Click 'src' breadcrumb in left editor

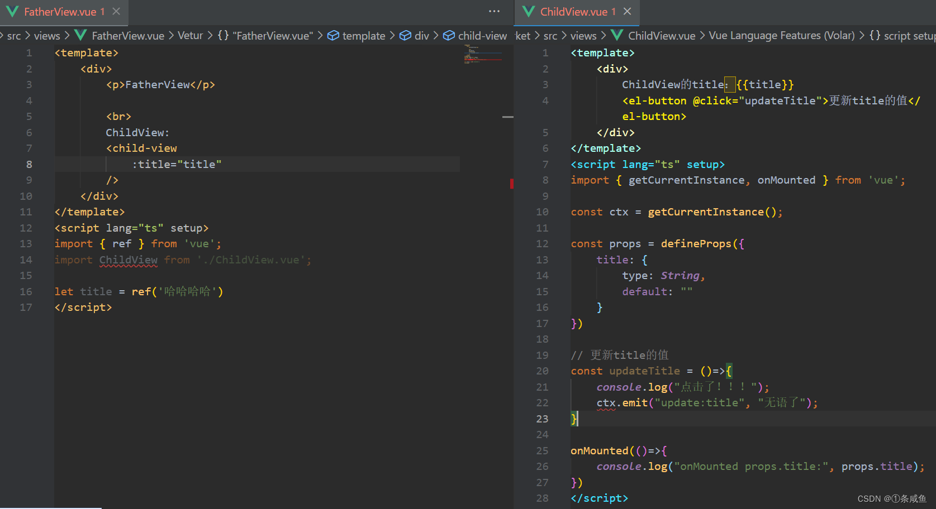coord(14,36)
